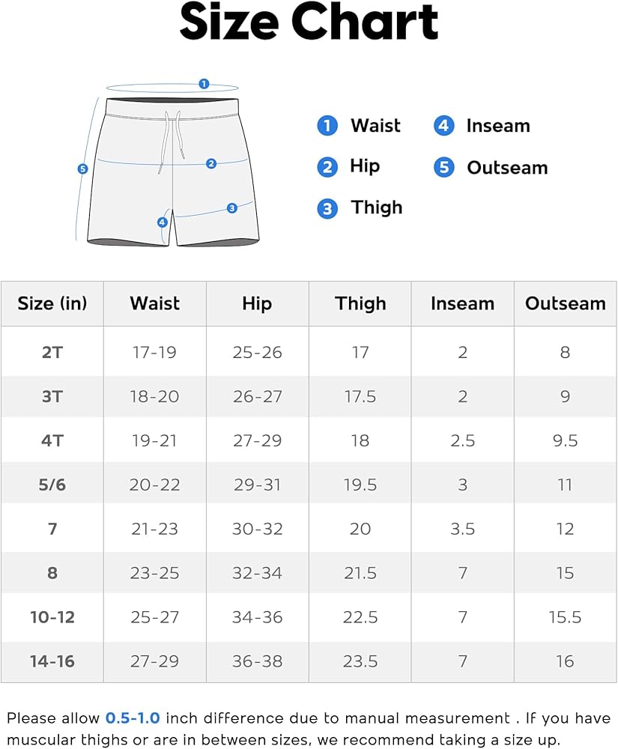
Task: Select the Outseam column header
Action: pyautogui.click(x=565, y=303)
